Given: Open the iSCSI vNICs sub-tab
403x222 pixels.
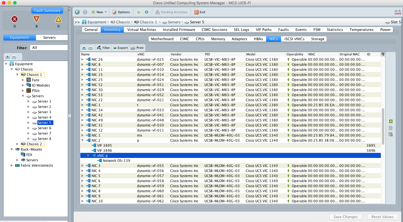Looking at the screenshot, I should [294, 39].
